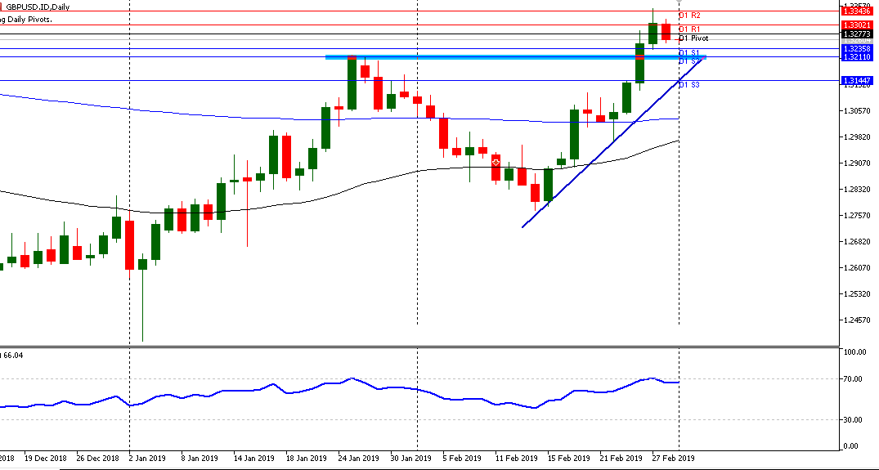Select the cyan horizontal resistance zone
Image resolution: width=879 pixels, height=470 pixels.
tap(515, 57)
